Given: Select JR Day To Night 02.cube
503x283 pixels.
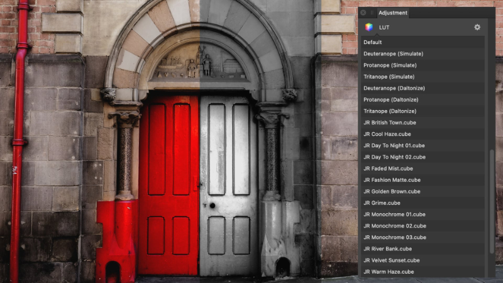Looking at the screenshot, I should [x=423, y=157].
